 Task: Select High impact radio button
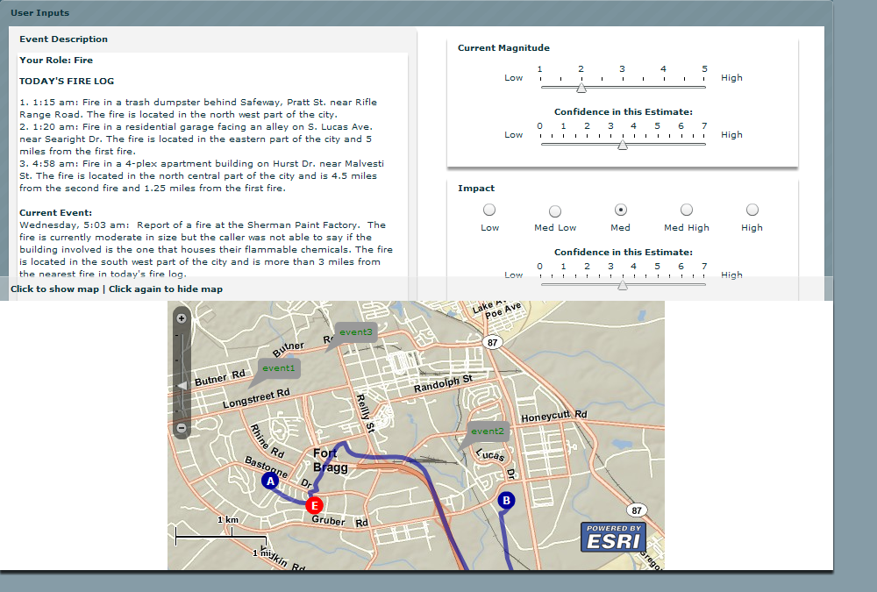point(752,210)
